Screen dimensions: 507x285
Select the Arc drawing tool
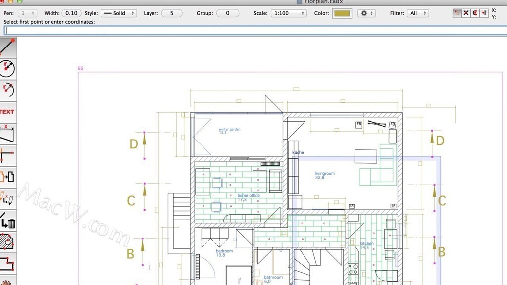click(x=8, y=90)
